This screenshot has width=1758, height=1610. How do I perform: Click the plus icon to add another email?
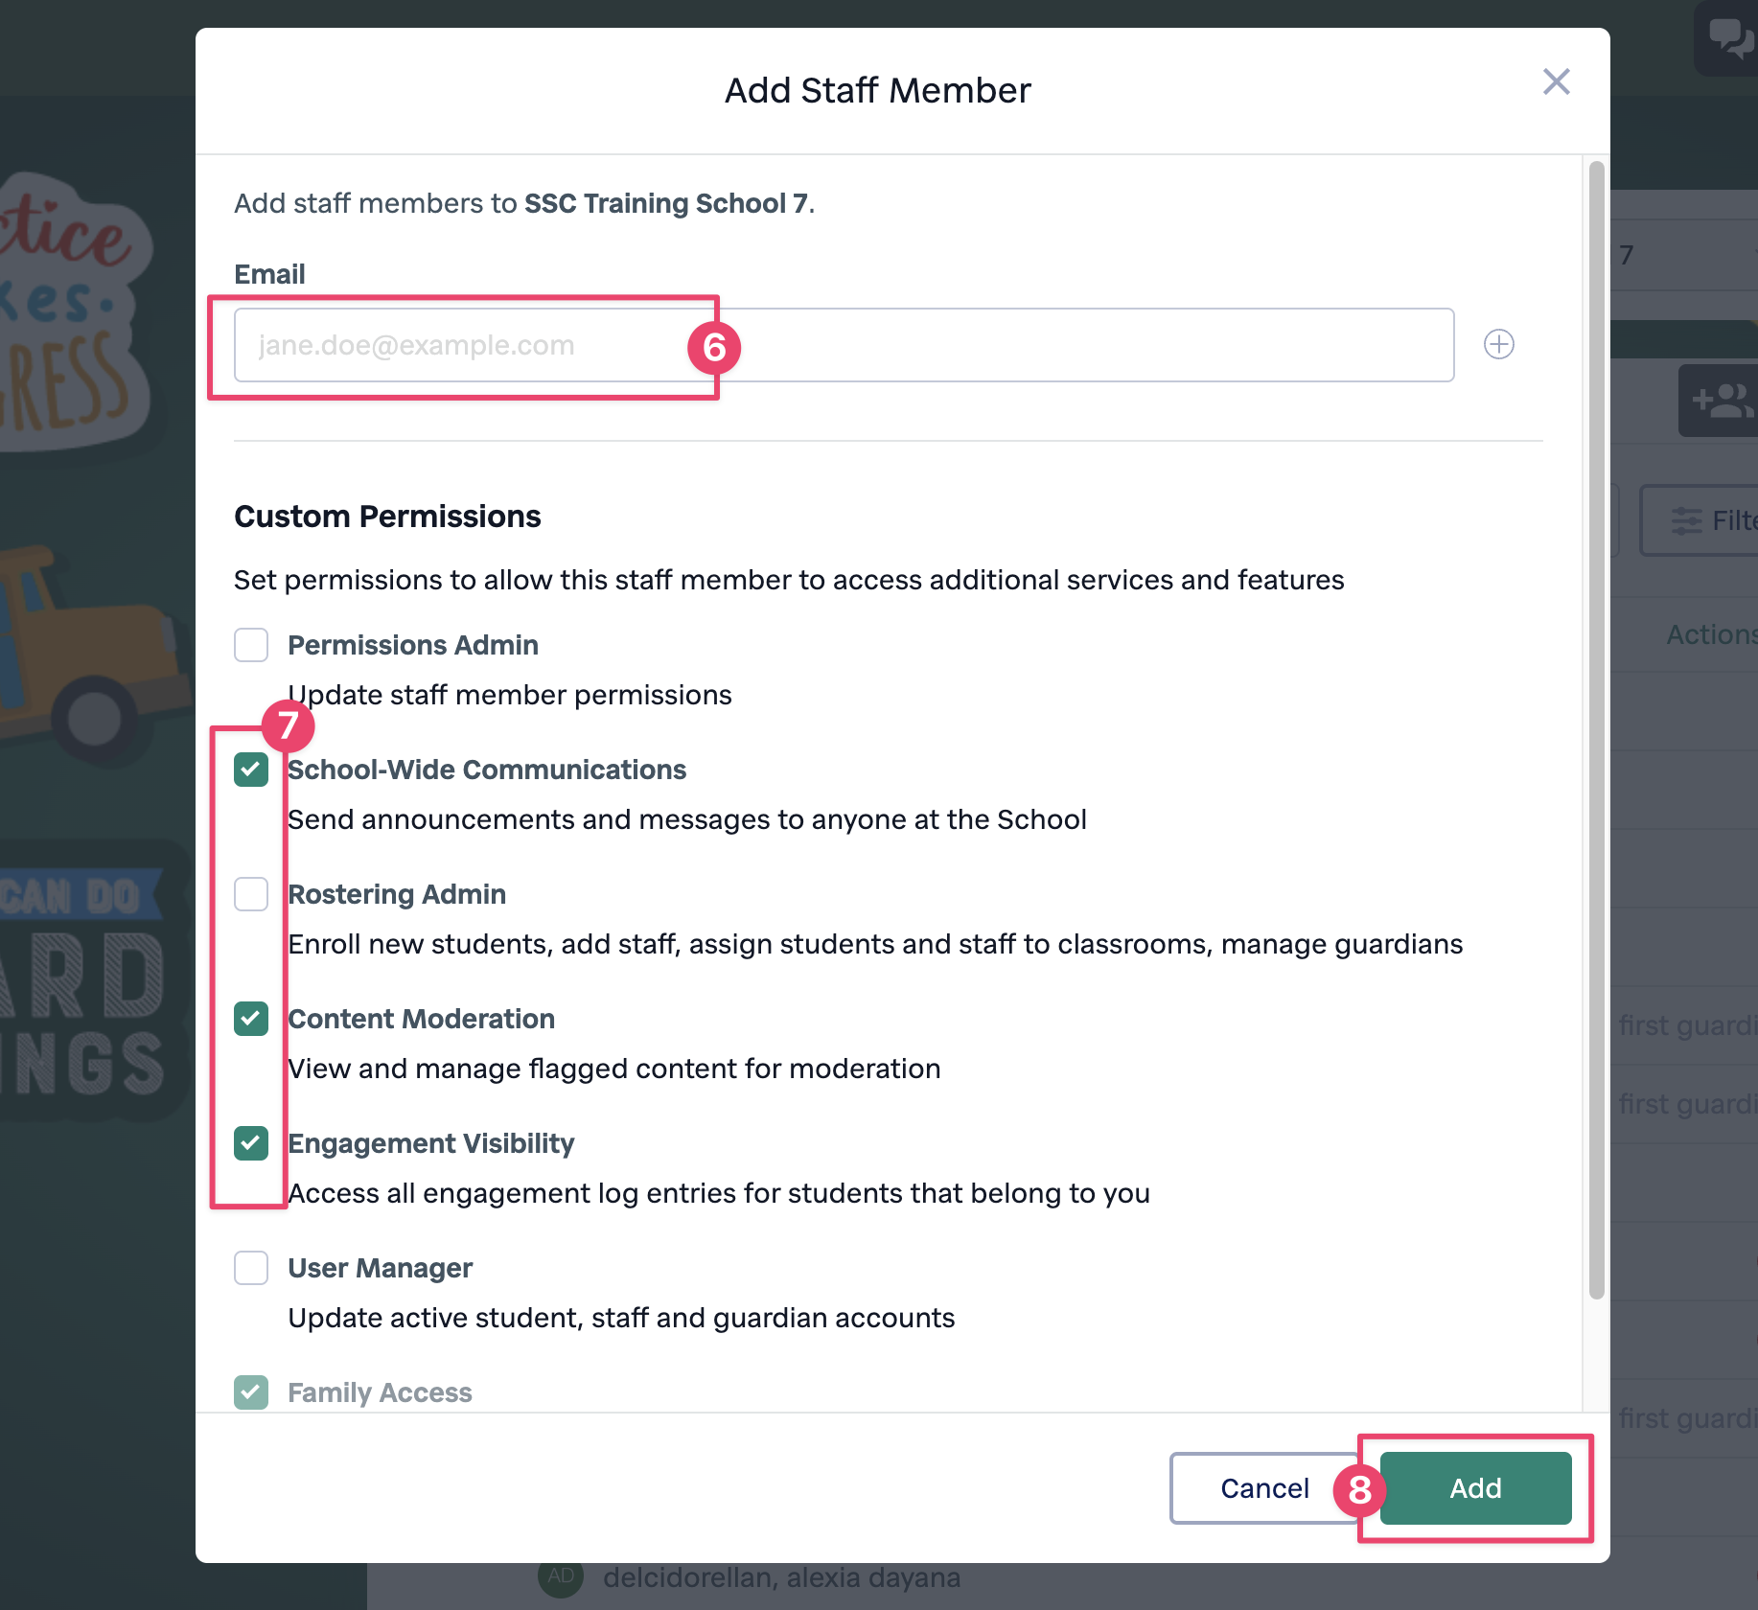pos(1498,344)
